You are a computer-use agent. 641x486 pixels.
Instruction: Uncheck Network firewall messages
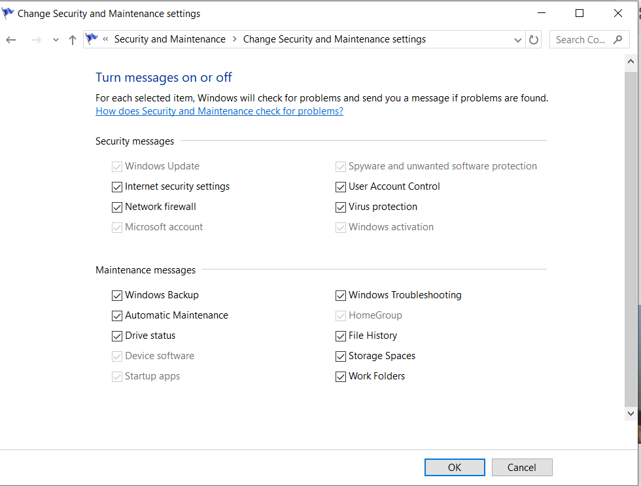117,207
